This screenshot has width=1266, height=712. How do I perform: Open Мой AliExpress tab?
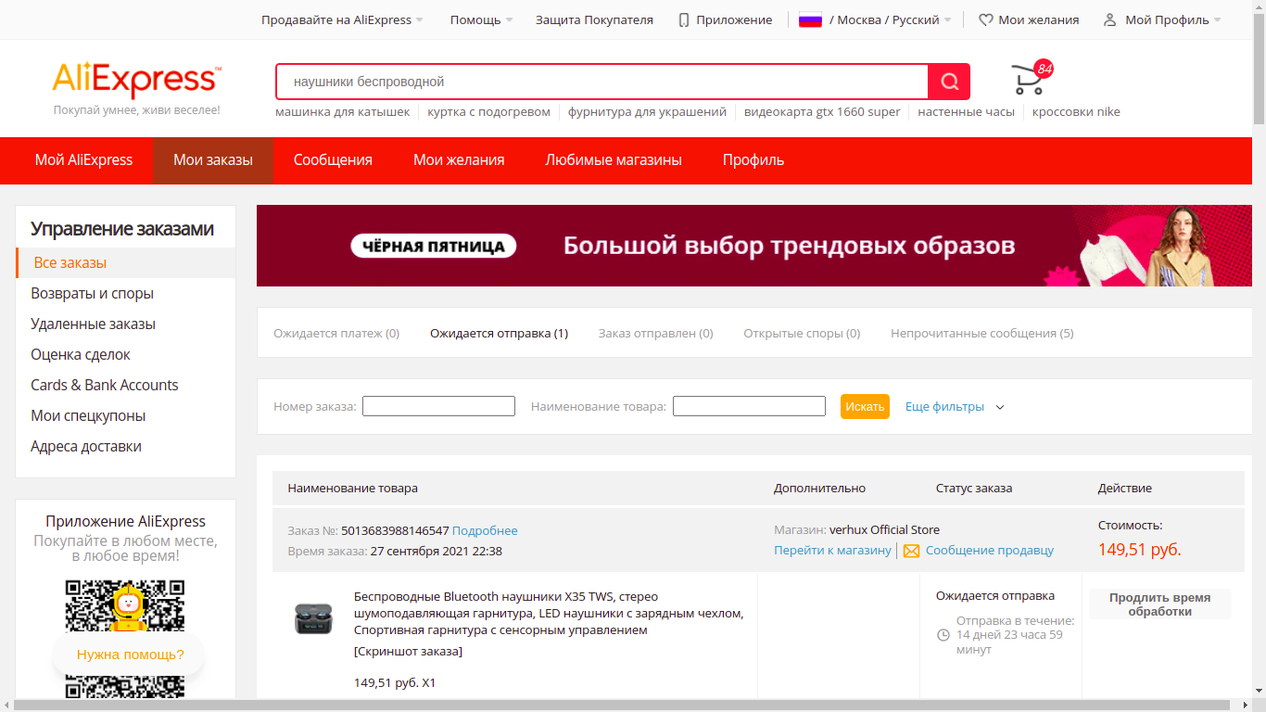coord(83,159)
